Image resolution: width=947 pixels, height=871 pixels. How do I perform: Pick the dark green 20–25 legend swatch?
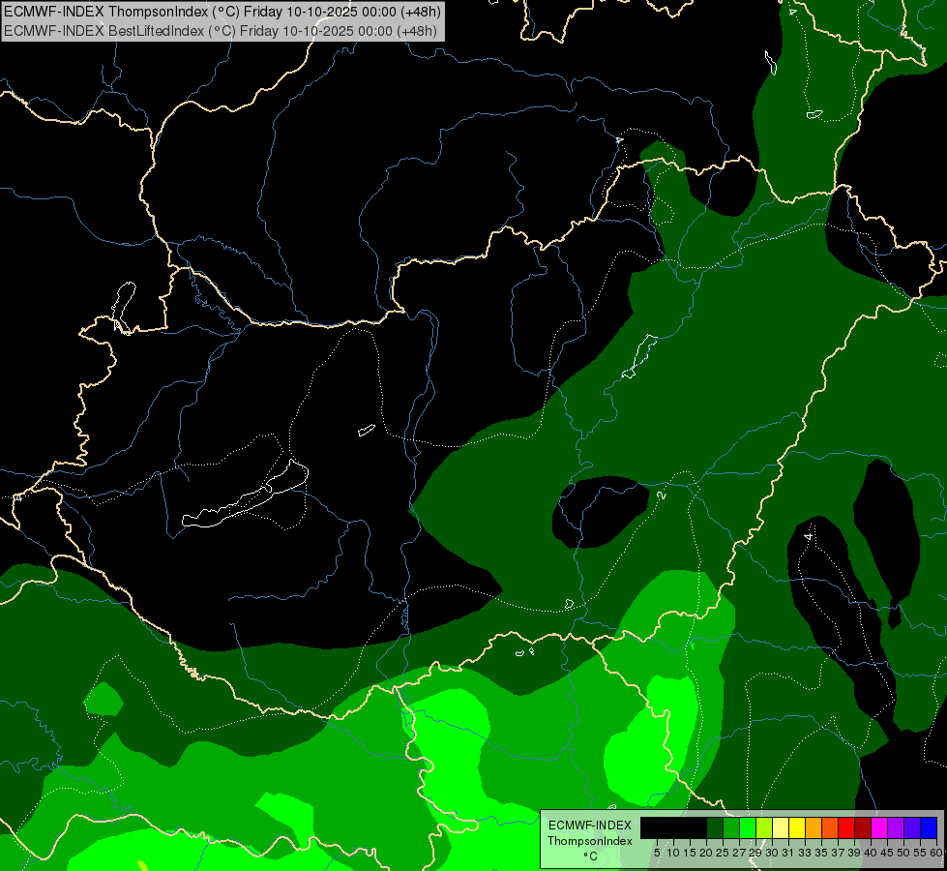pyautogui.click(x=715, y=827)
